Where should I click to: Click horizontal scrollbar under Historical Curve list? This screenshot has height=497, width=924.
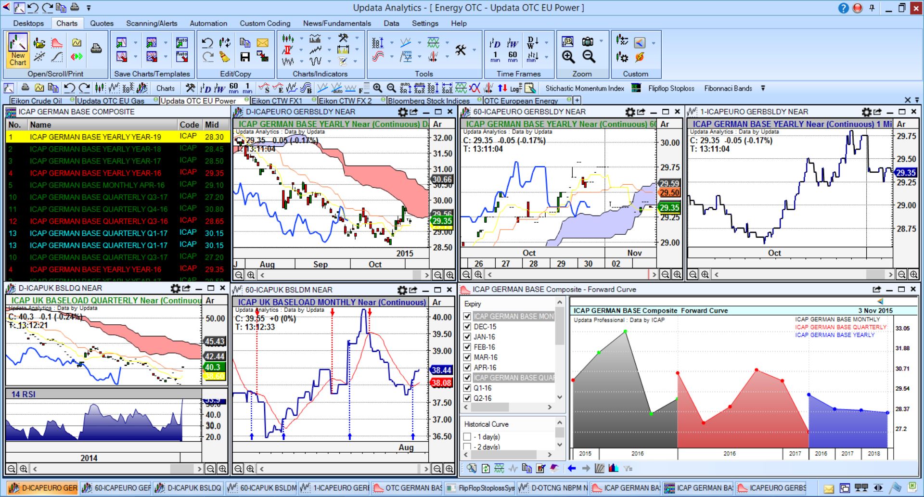pyautogui.click(x=507, y=455)
